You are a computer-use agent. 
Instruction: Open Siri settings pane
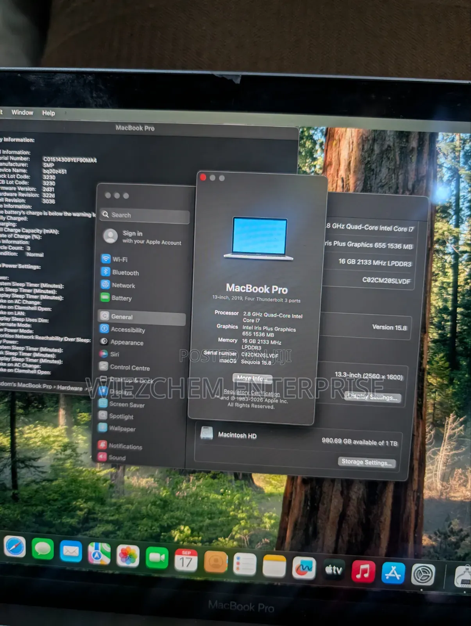coord(109,354)
